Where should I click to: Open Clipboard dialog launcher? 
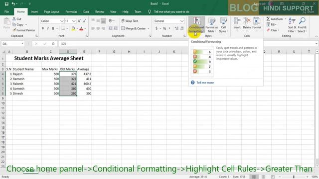[36, 36]
